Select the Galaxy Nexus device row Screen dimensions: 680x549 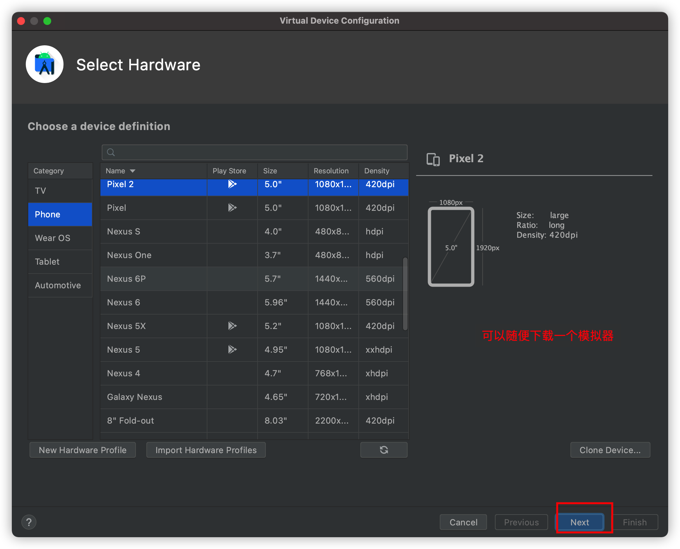[254, 397]
